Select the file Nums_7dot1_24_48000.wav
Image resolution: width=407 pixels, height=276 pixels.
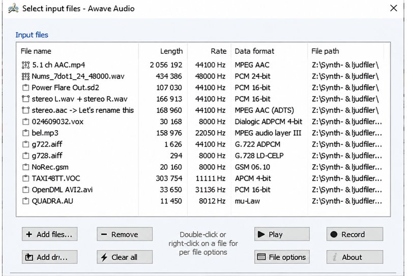pos(78,76)
